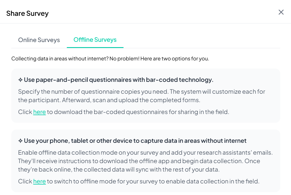Switch to the Online Surveys tab
Viewport: 291px width, 195px height.
tap(39, 40)
